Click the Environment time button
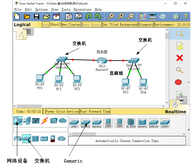The width and height of the screenshot is (191, 165). pos(172,25)
